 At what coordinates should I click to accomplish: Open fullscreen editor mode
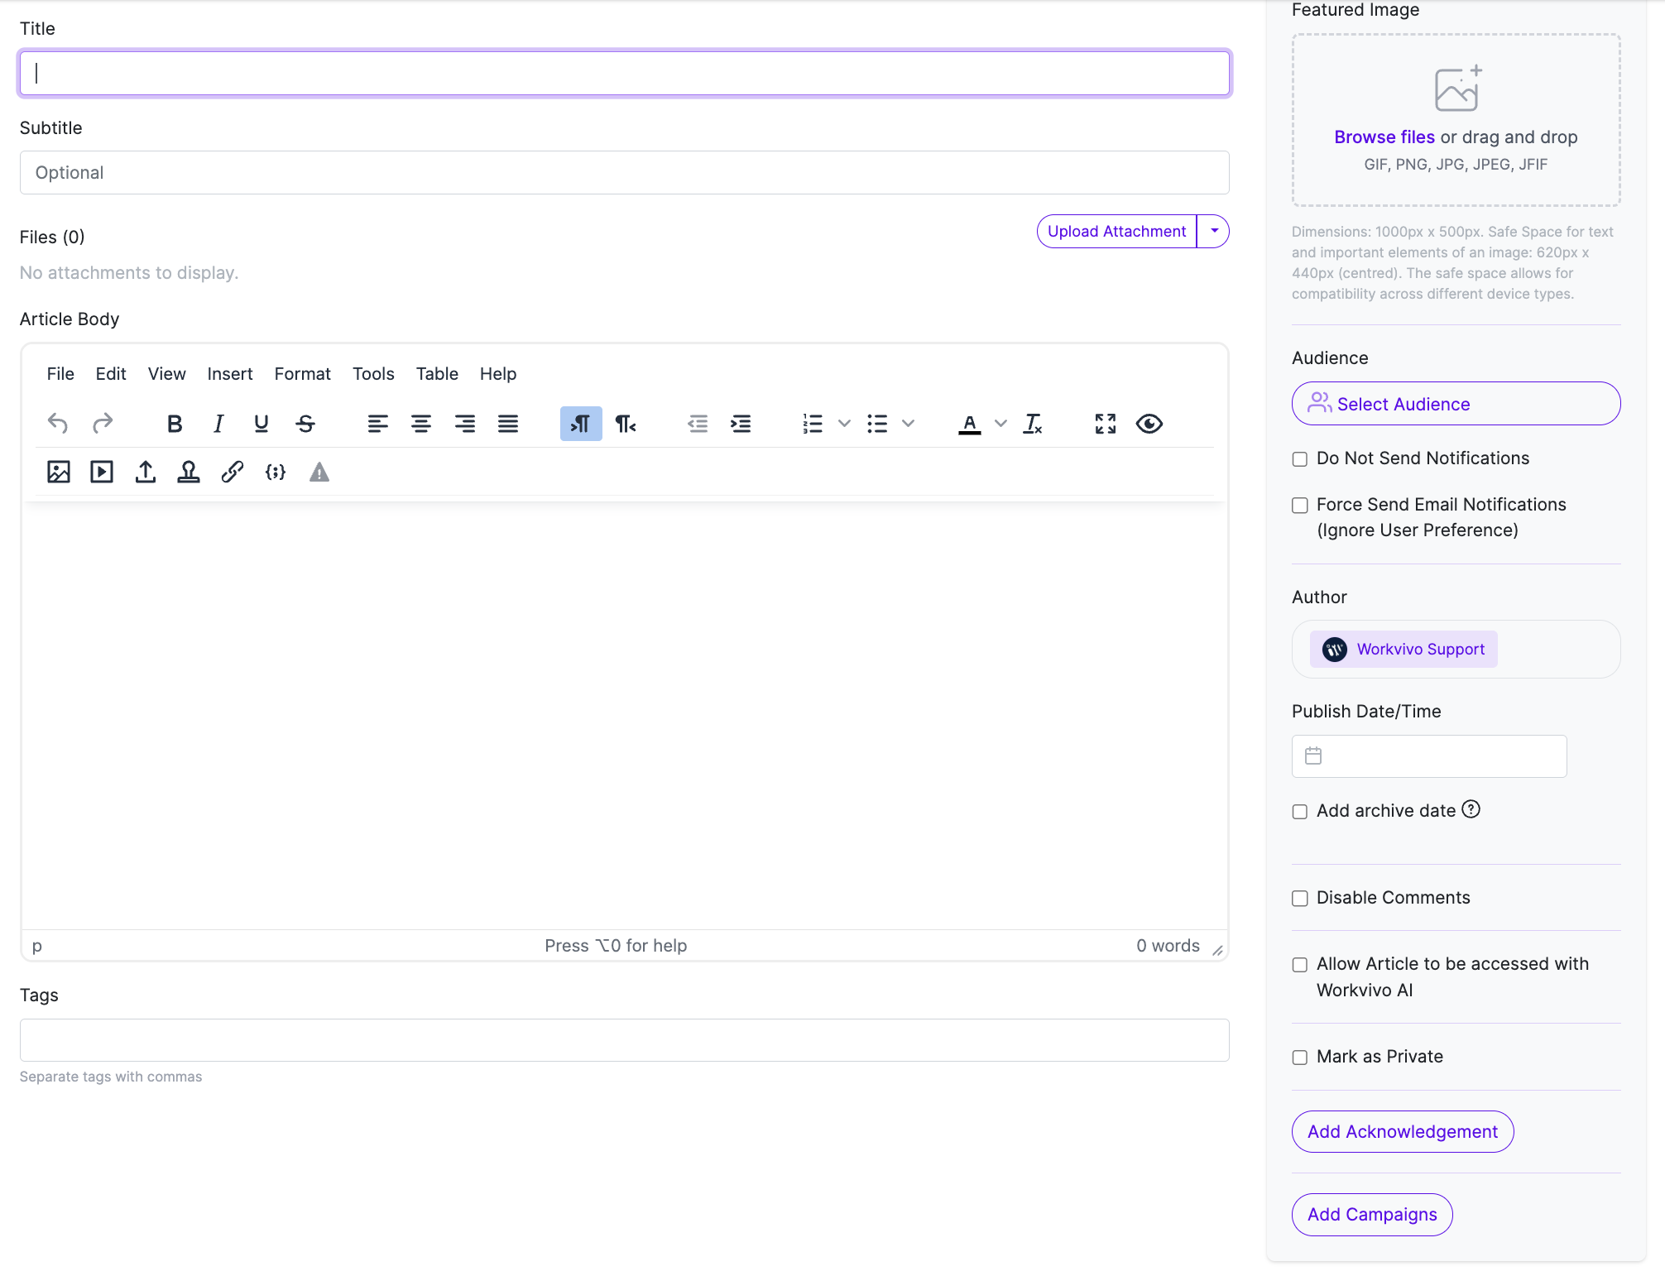(1106, 424)
